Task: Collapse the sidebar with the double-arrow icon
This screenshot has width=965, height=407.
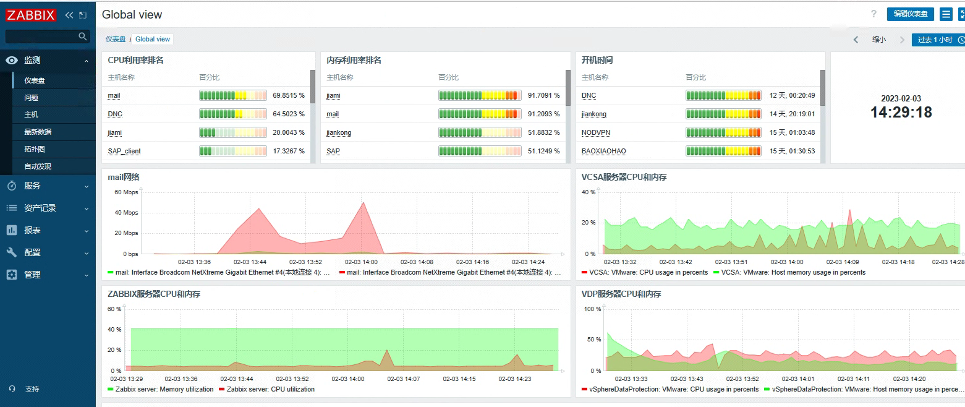Action: coord(69,15)
